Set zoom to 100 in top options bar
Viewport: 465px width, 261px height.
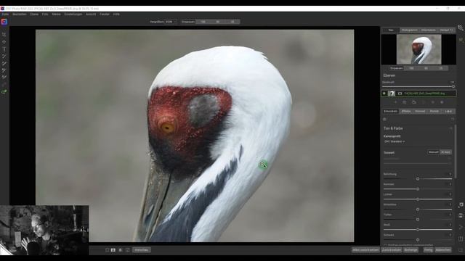pyautogui.click(x=203, y=22)
